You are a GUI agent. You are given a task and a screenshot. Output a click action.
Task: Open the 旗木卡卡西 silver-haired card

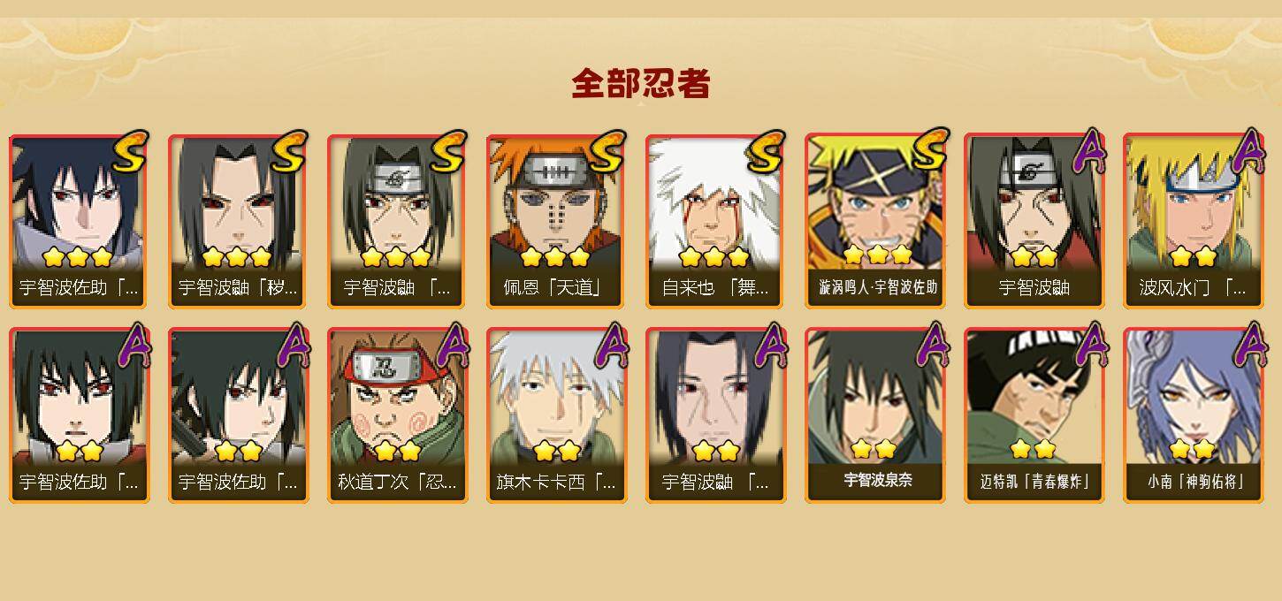(x=556, y=415)
